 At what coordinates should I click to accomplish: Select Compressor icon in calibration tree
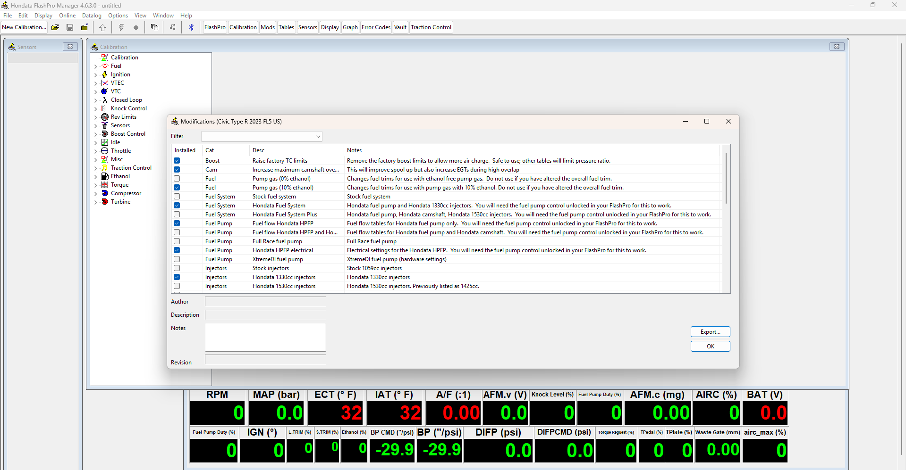[x=105, y=193]
